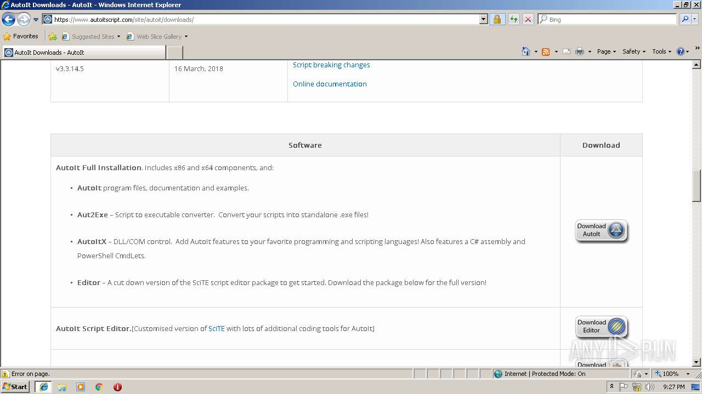Click the Download Editor button
This screenshot has width=702, height=394.
click(x=601, y=327)
